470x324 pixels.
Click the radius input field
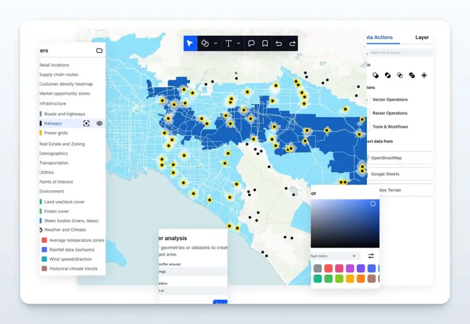pos(193,291)
